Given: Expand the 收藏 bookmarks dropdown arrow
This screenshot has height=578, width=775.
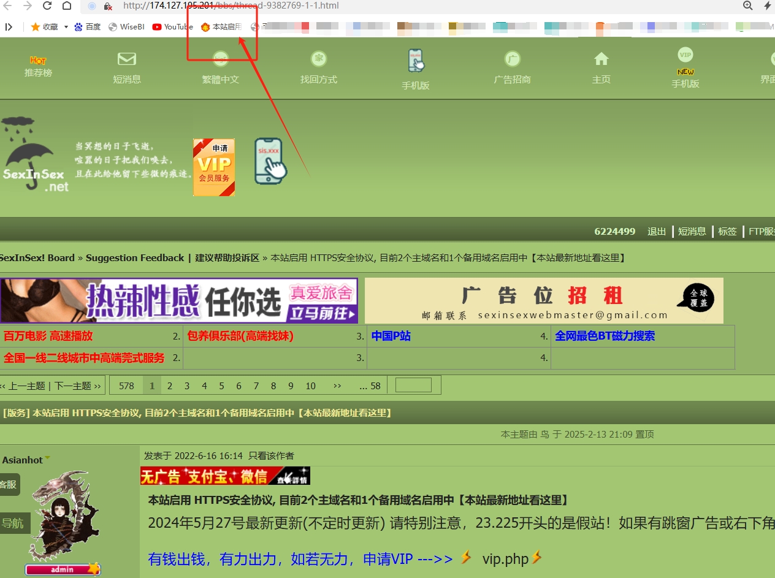Looking at the screenshot, I should coord(66,27).
